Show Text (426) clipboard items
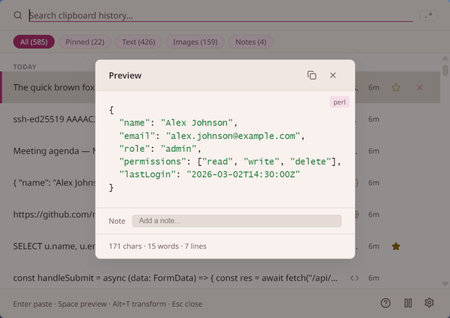 point(139,42)
